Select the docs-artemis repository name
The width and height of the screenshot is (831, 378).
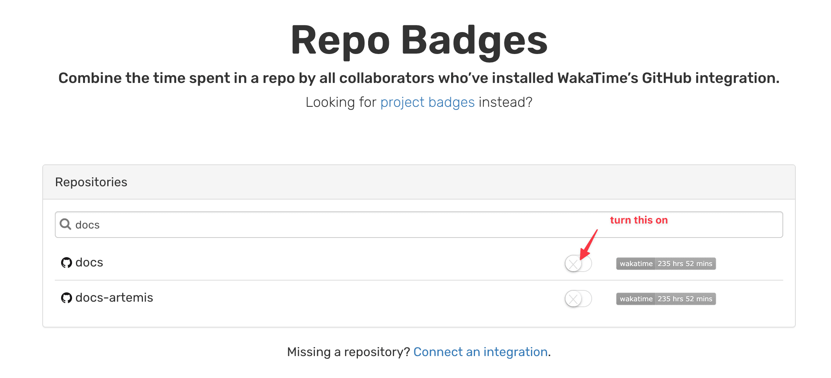[x=114, y=298]
